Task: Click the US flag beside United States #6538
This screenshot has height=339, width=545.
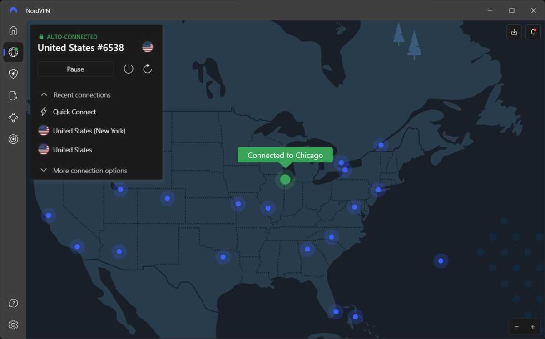Action: click(x=148, y=47)
